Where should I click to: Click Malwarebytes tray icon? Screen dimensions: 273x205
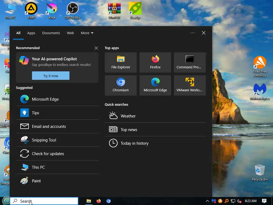(x=214, y=201)
